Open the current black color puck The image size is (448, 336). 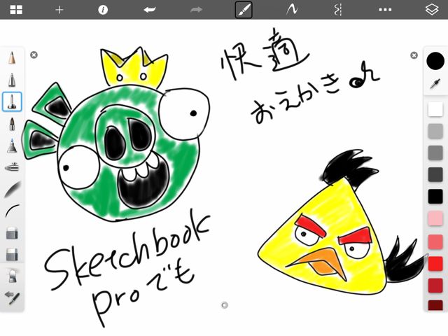(x=435, y=61)
